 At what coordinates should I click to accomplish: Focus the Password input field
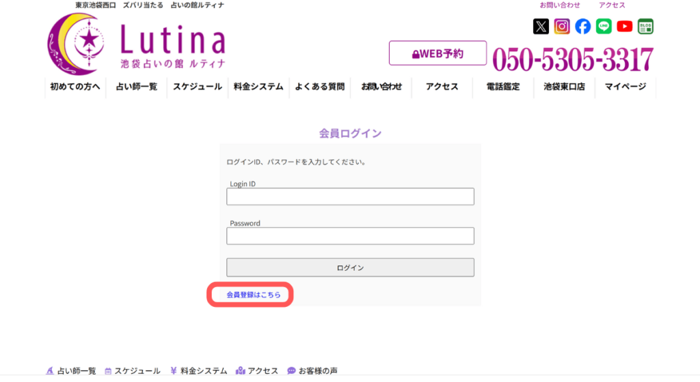tap(350, 236)
